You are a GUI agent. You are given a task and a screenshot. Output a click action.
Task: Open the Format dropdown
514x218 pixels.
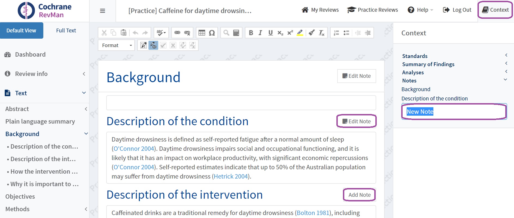tap(117, 45)
